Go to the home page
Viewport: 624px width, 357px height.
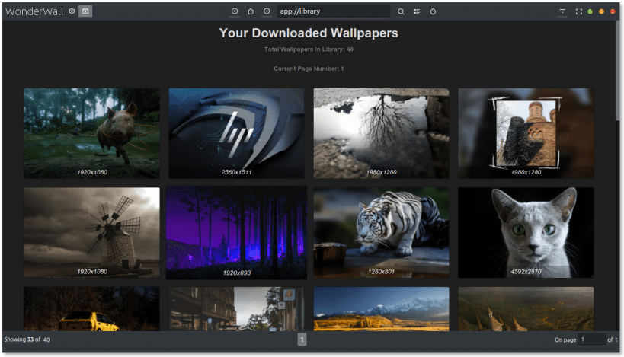[x=251, y=11]
